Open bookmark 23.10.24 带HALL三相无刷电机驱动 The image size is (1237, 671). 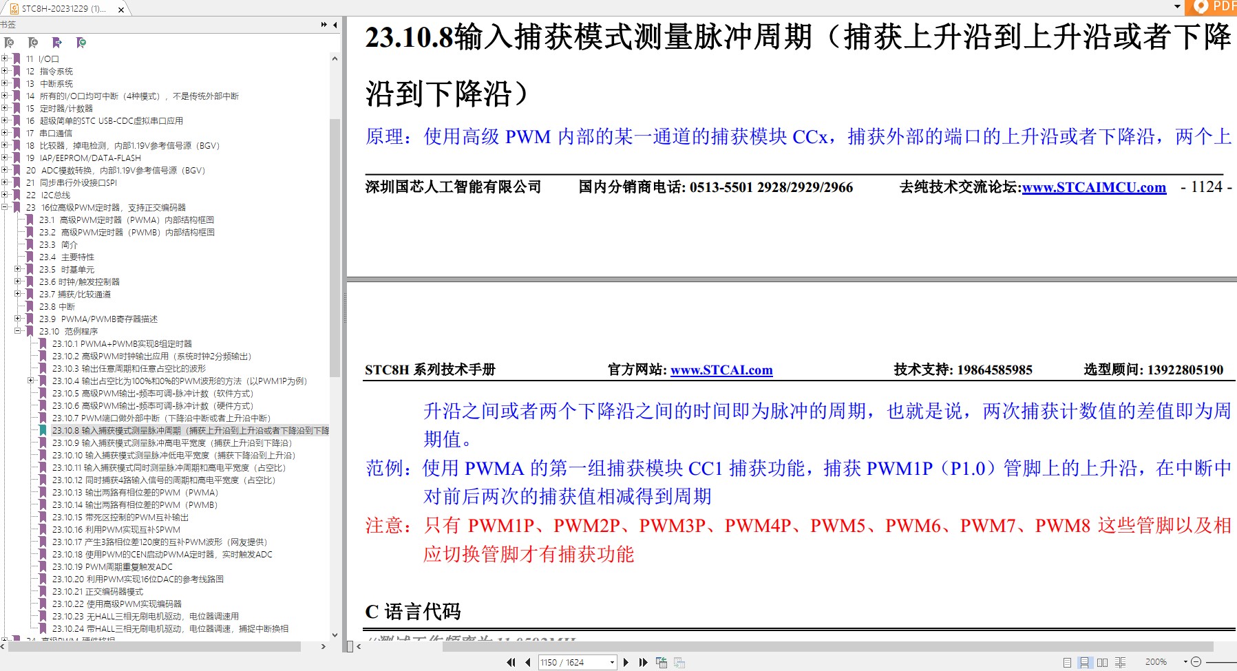(x=171, y=628)
